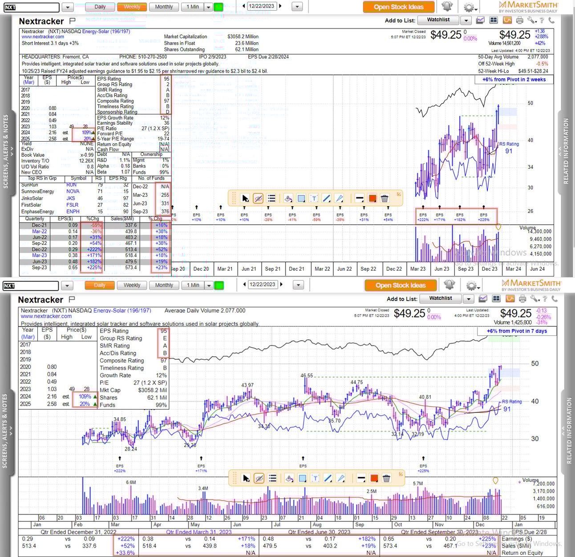Click Open Stock Ideas in top window
The image size is (575, 557).
399,7
